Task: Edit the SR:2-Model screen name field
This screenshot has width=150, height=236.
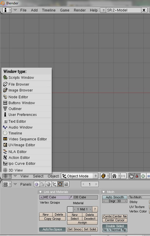Action: point(123,10)
